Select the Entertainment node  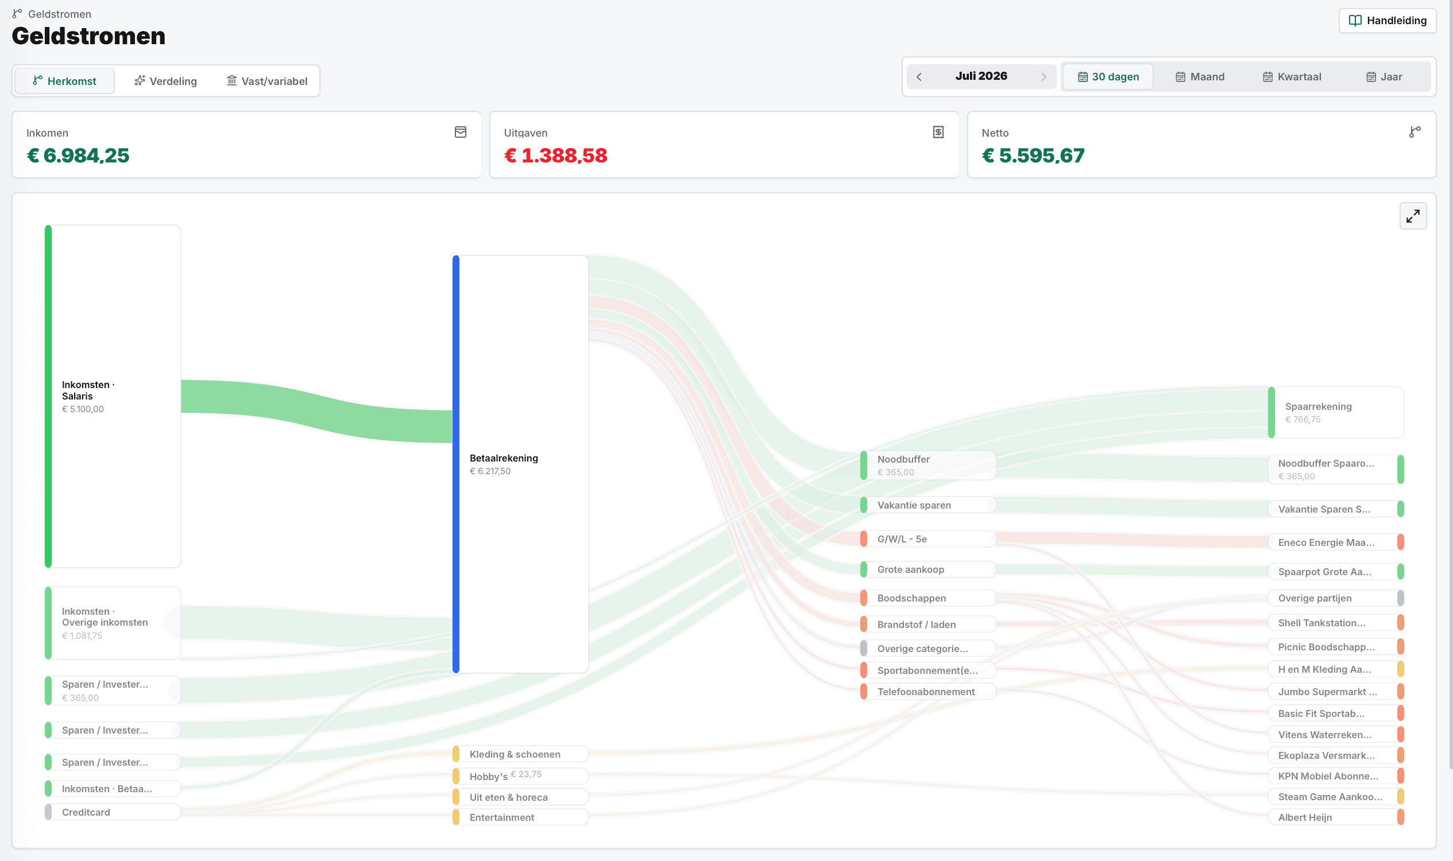pyautogui.click(x=520, y=817)
